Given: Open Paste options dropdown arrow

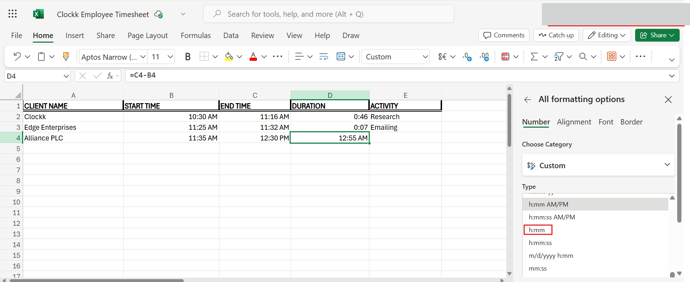Looking at the screenshot, I should coord(52,57).
